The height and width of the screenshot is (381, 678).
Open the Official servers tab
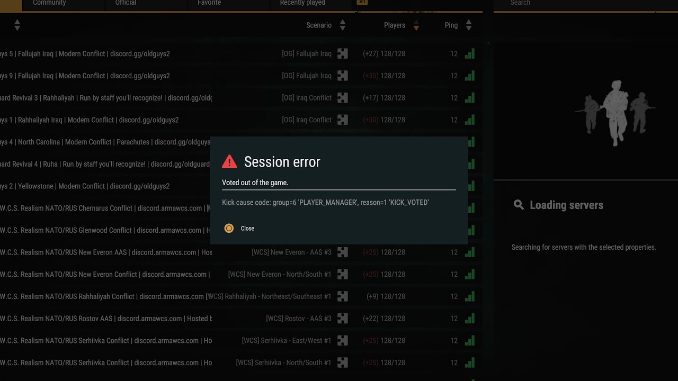126,3
